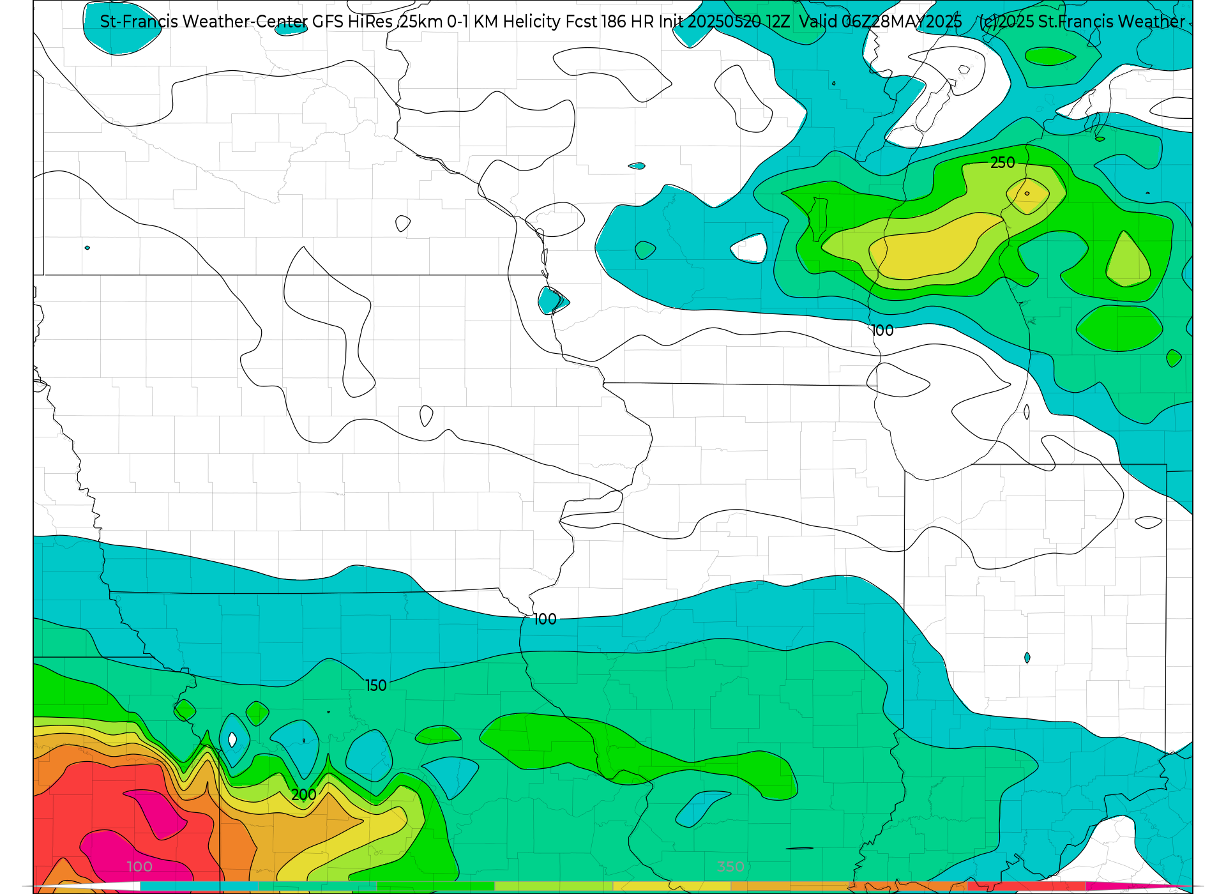The image size is (1226, 894).
Task: Click the '100' contour label nearest the 150 label
Action: (x=545, y=619)
